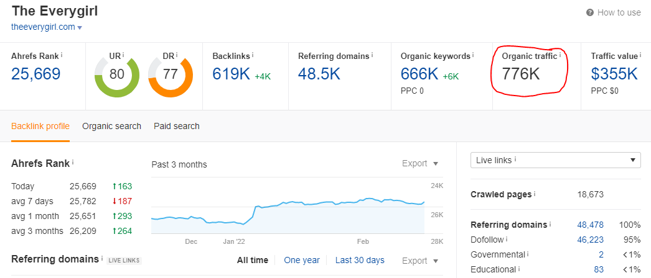Click the avg 1 month value 25,651

[83, 217]
